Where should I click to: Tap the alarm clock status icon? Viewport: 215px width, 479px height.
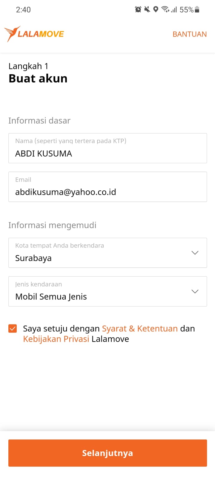(138, 10)
